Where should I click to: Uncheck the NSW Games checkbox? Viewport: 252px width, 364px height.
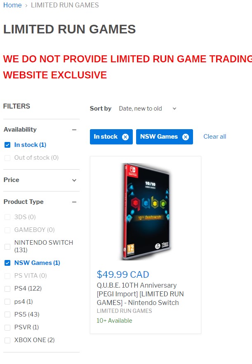click(x=7, y=263)
